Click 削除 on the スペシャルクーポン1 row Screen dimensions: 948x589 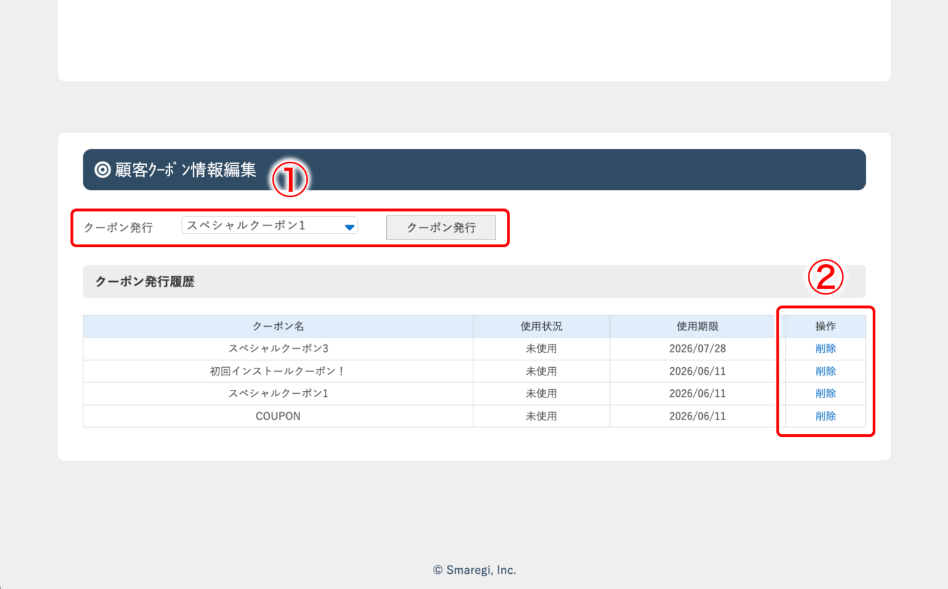pos(825,393)
